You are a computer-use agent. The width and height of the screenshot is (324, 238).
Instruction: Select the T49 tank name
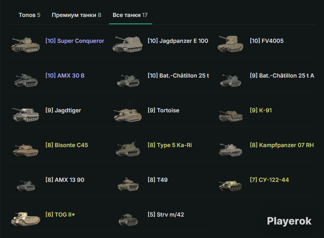158,180
